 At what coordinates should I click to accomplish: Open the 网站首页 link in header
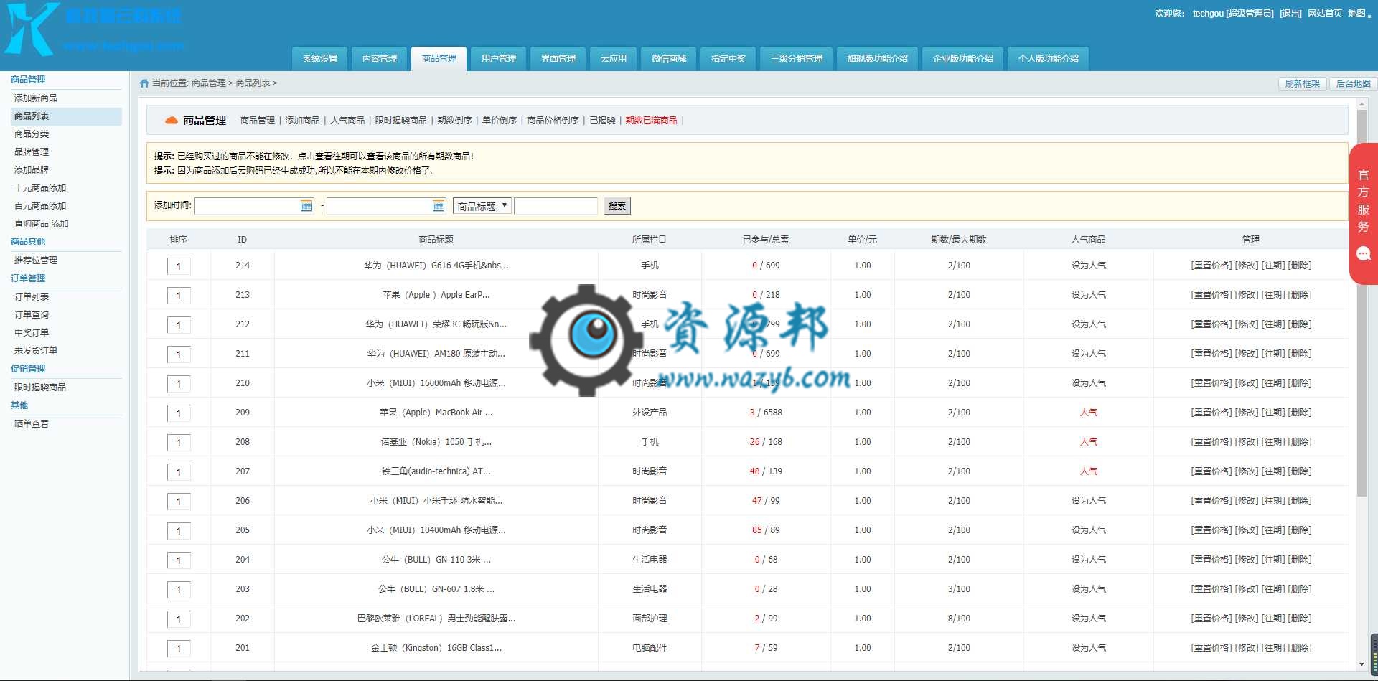(x=1325, y=14)
